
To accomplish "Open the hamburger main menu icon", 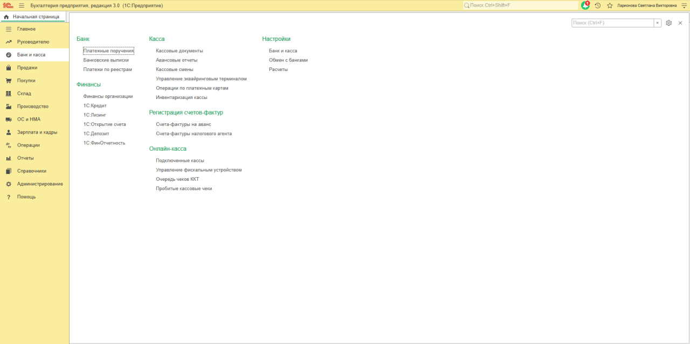I will pos(22,5).
